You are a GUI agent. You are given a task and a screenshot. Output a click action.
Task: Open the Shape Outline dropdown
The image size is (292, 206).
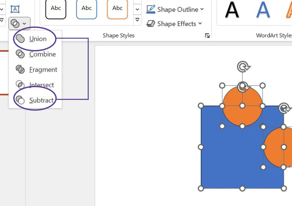point(175,9)
